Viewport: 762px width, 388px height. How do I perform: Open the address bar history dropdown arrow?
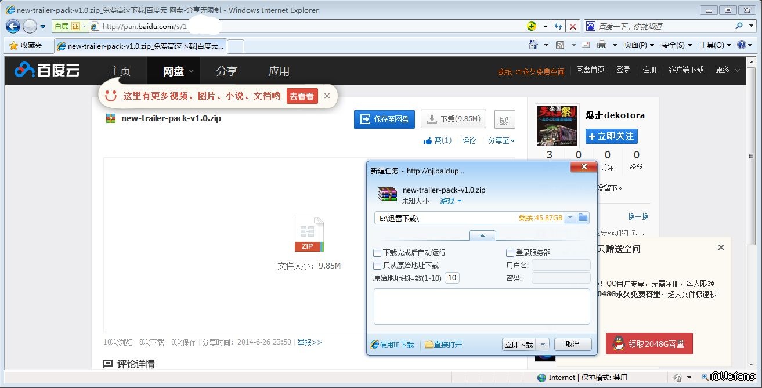tap(546, 26)
